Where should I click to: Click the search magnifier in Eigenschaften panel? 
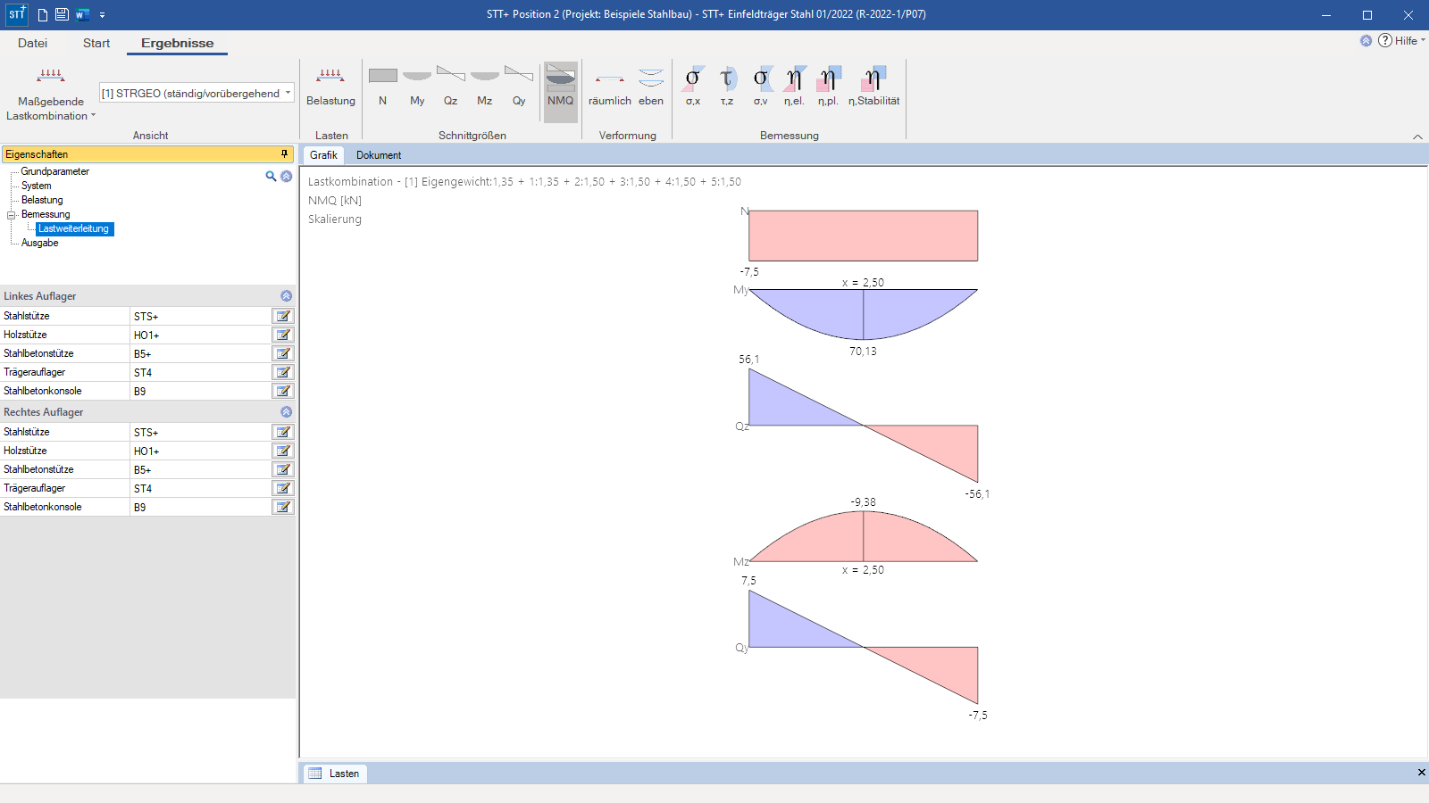[x=271, y=176]
